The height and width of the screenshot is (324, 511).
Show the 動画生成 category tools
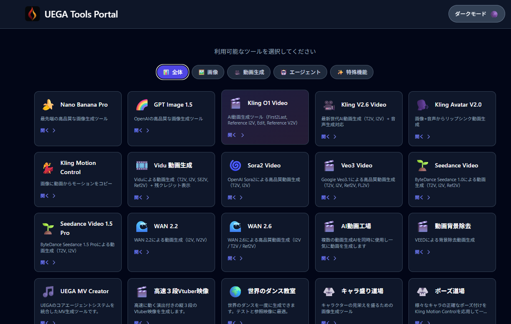(248, 72)
